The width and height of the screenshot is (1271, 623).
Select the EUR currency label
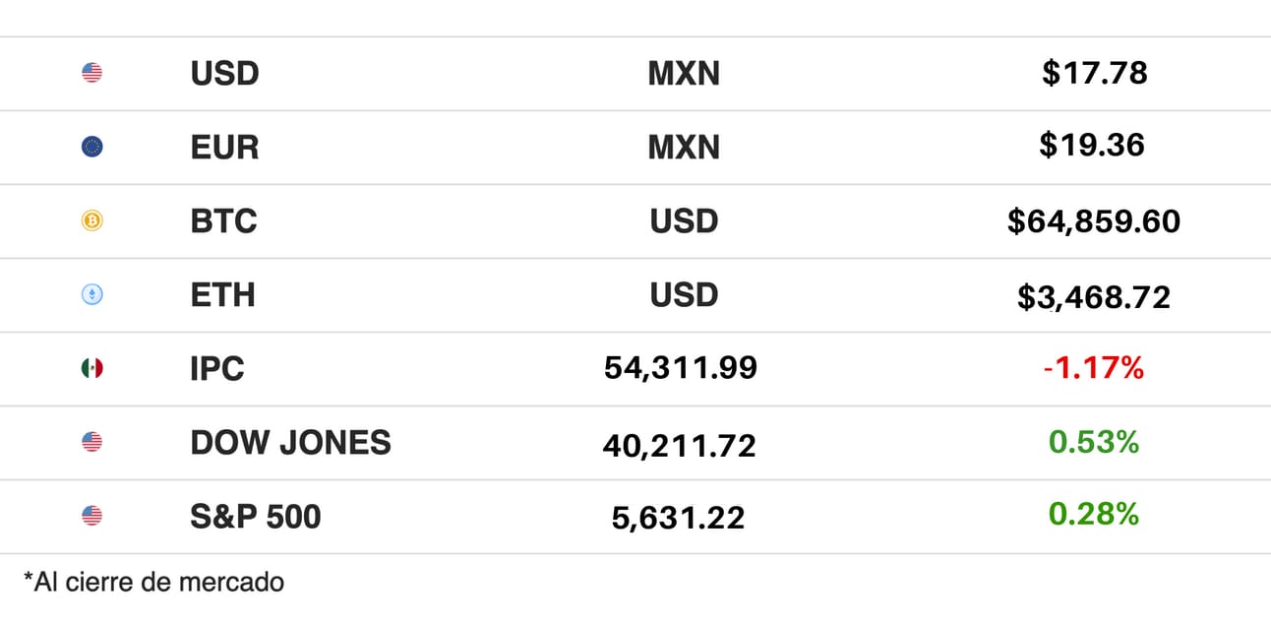pyautogui.click(x=224, y=148)
